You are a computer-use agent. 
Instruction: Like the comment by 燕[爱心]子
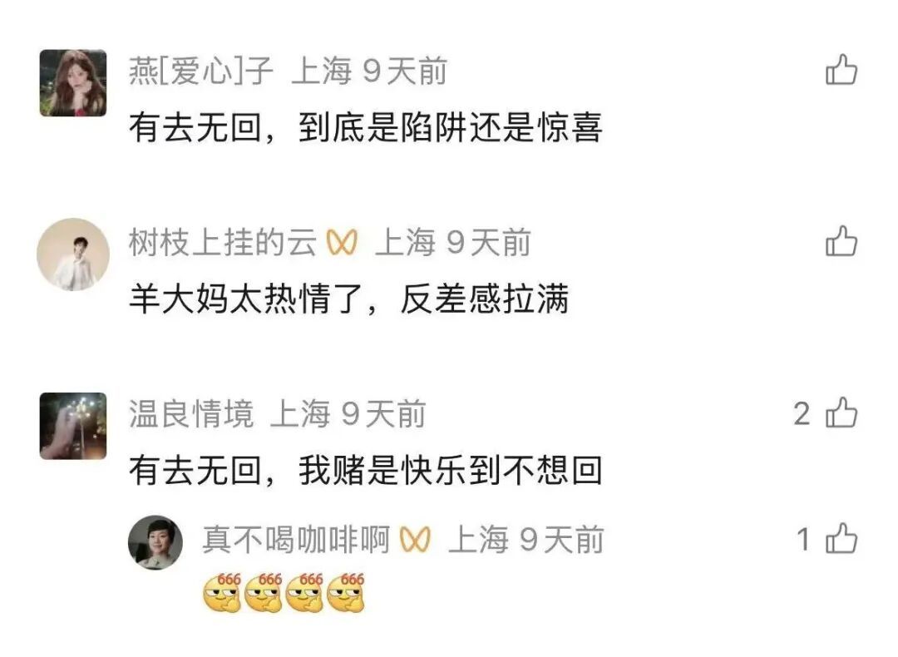pyautogui.click(x=841, y=70)
